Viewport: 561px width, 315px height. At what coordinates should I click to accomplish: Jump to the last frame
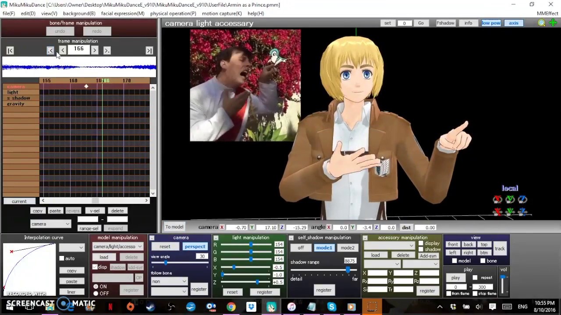149,51
